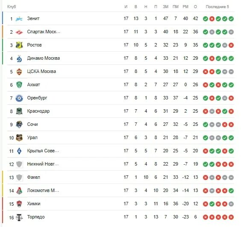Click the Химки team name
Screen dimensions: 241x227
point(34,204)
